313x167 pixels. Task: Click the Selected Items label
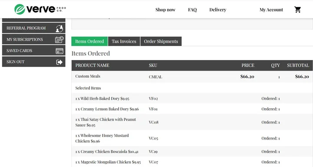(x=88, y=88)
